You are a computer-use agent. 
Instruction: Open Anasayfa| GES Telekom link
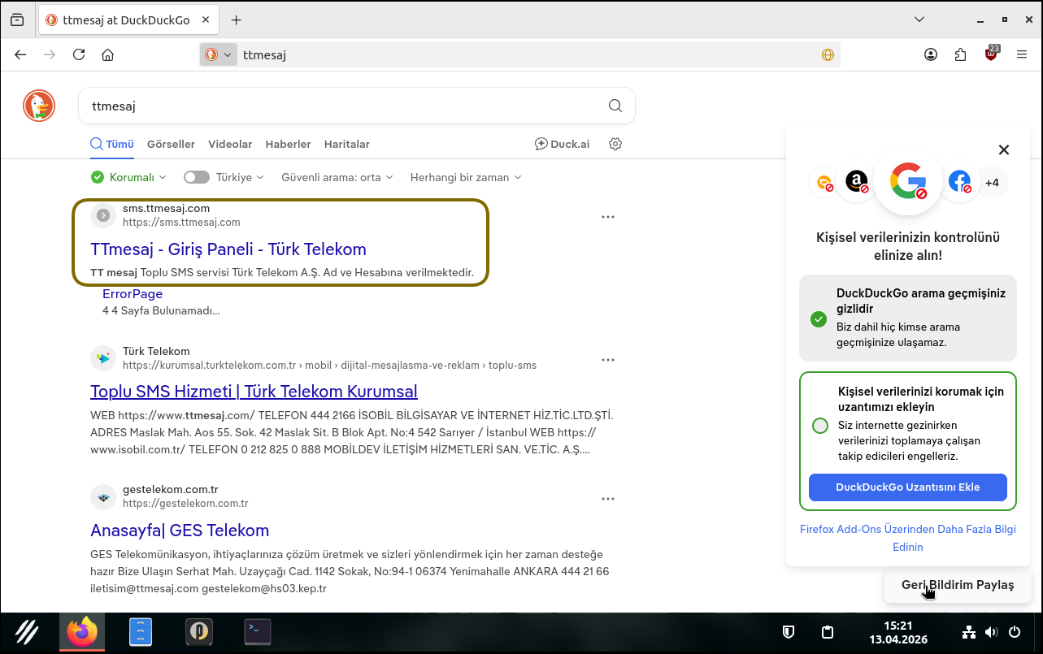pos(180,531)
